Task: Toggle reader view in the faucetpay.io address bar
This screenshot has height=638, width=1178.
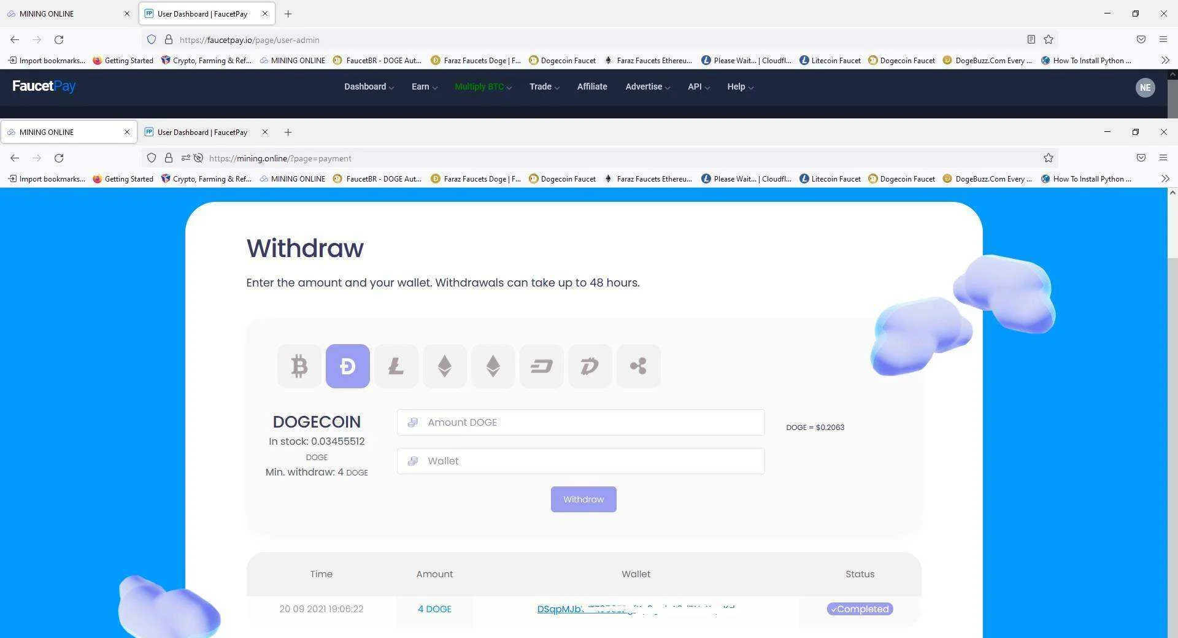Action: (1031, 40)
